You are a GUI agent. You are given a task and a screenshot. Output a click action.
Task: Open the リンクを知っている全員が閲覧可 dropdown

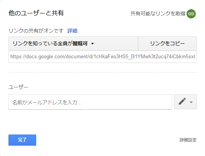click(73, 44)
